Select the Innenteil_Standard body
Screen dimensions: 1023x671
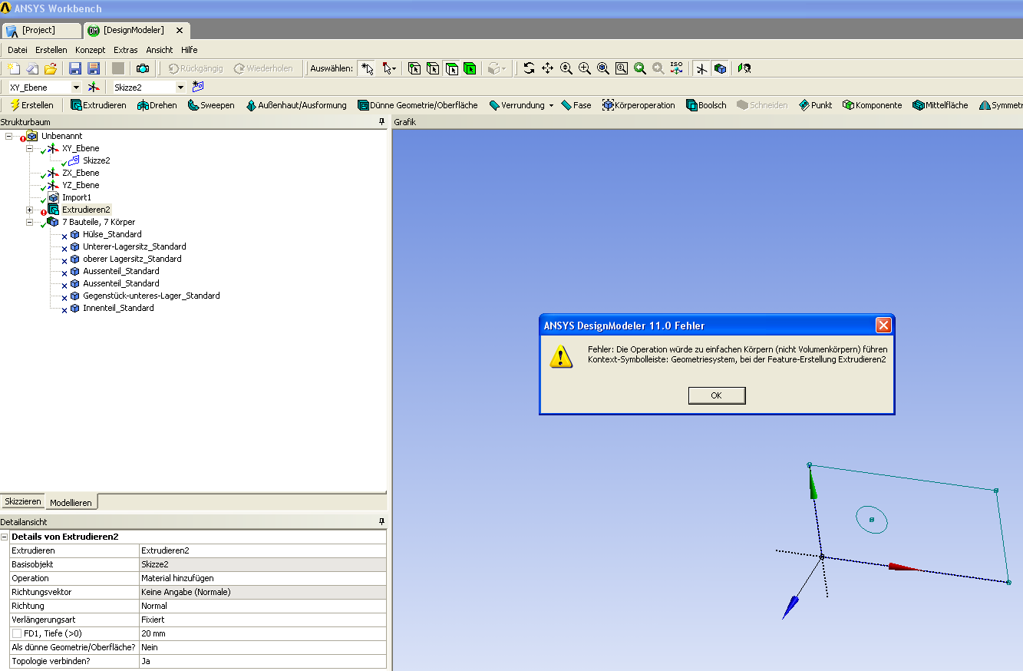[118, 308]
